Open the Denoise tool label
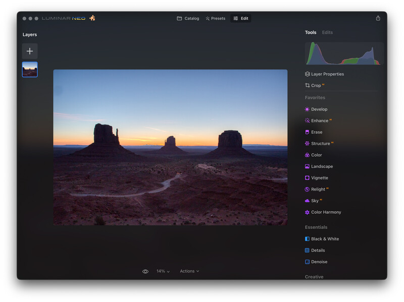This screenshot has width=404, height=302. pos(319,262)
